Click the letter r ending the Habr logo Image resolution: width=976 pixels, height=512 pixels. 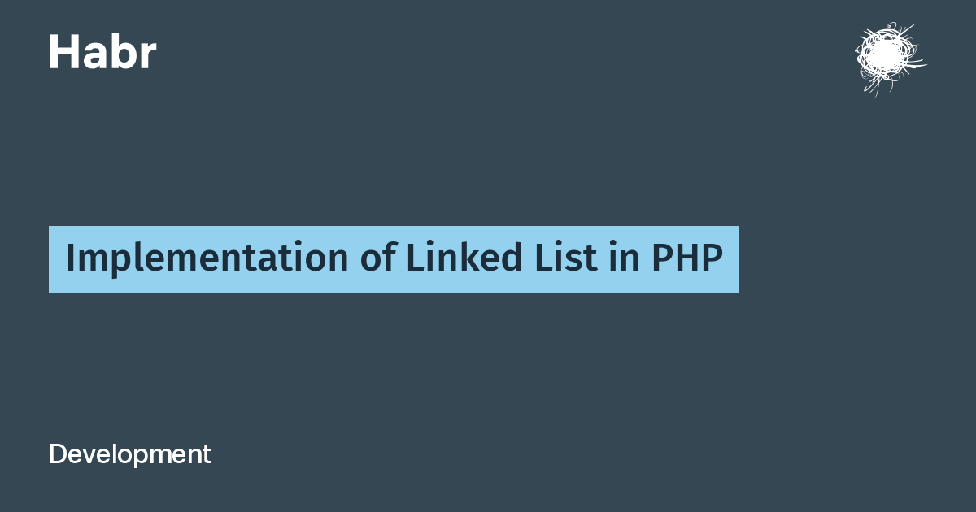point(146,57)
